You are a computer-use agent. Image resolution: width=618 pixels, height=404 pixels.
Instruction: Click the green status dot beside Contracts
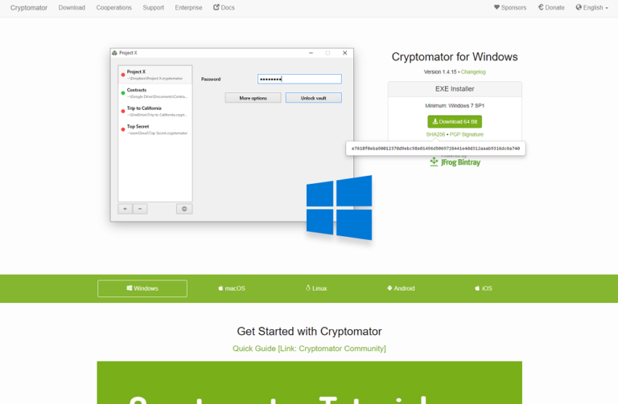[123, 93]
